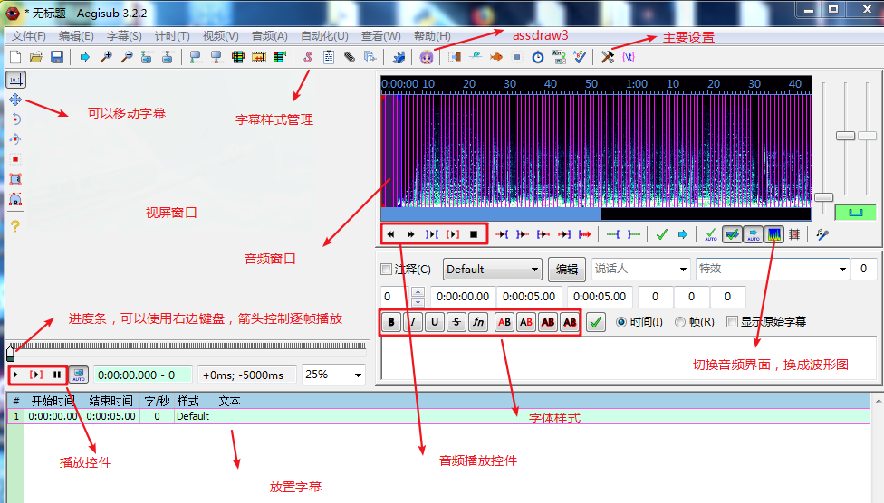
Task: Open the 字幕(S) menu
Action: 124,36
